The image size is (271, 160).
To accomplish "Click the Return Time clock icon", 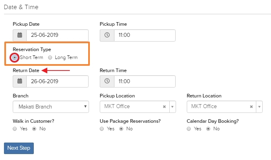I will click(107, 81).
